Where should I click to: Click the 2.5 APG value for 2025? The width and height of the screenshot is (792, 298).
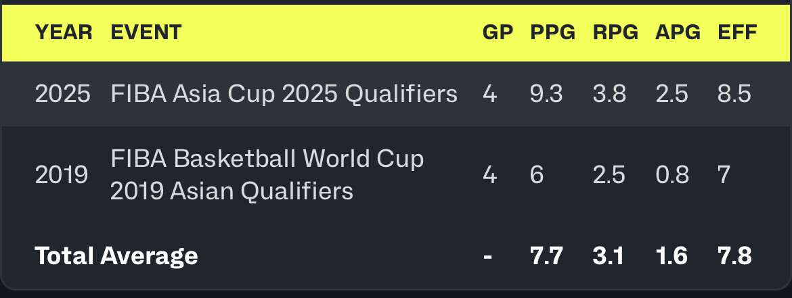tap(672, 94)
